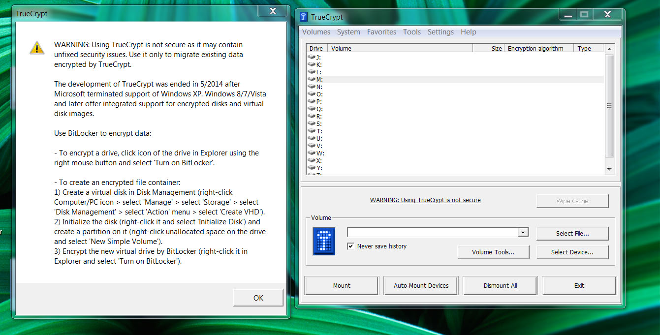Click the drive list scroll up arrow

click(610, 49)
